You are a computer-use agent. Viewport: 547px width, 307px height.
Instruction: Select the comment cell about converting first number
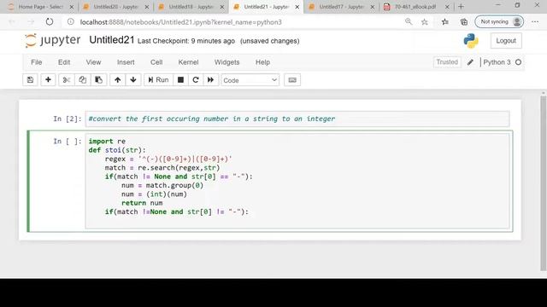[297, 119]
